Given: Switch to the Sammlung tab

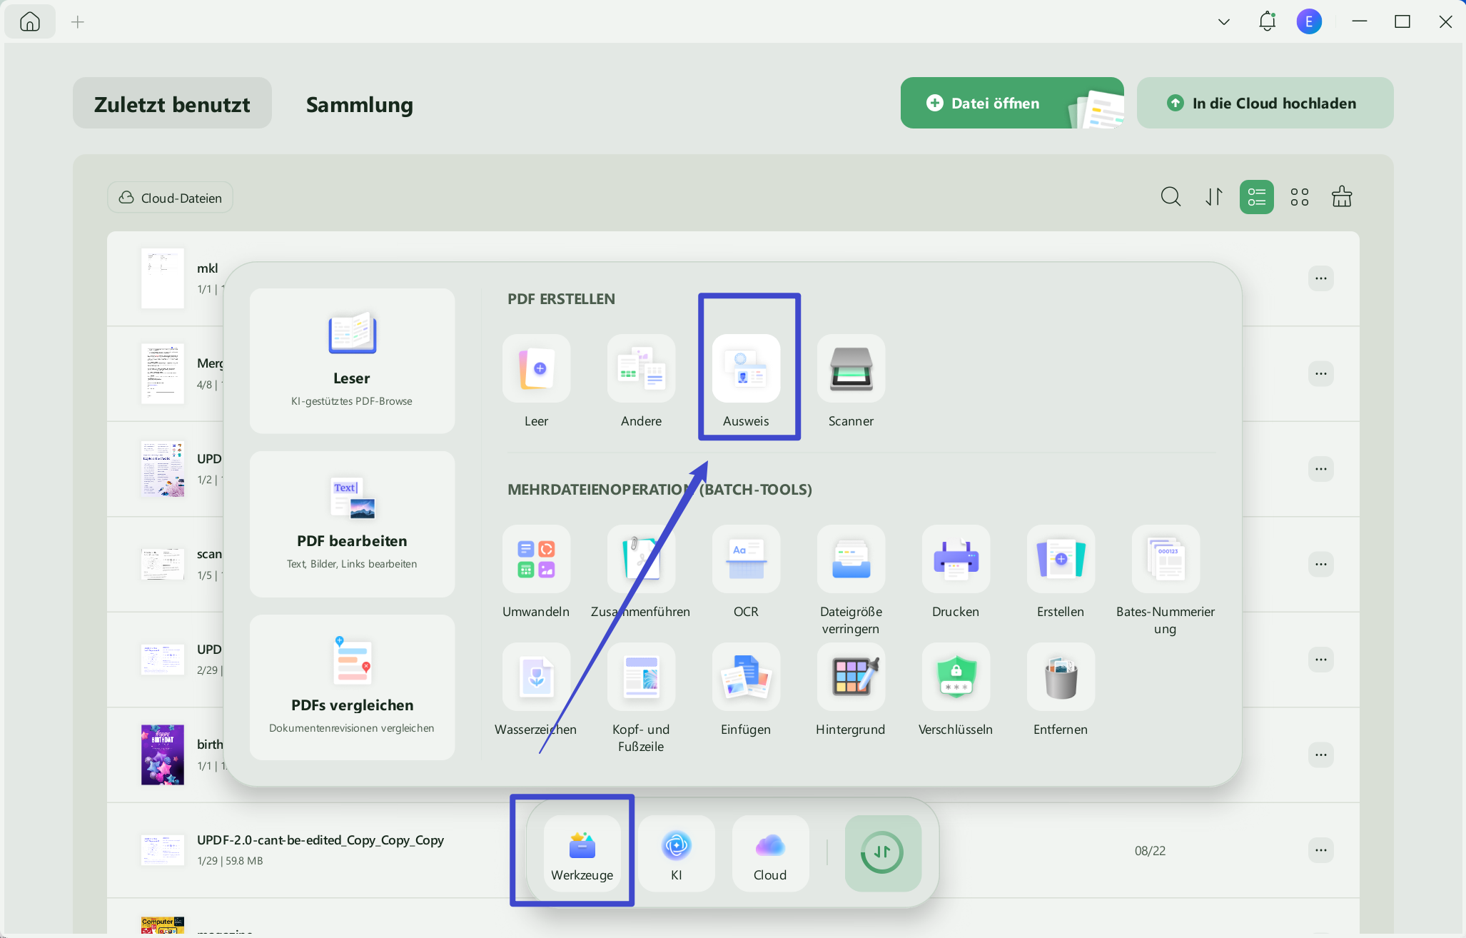Looking at the screenshot, I should [x=360, y=104].
